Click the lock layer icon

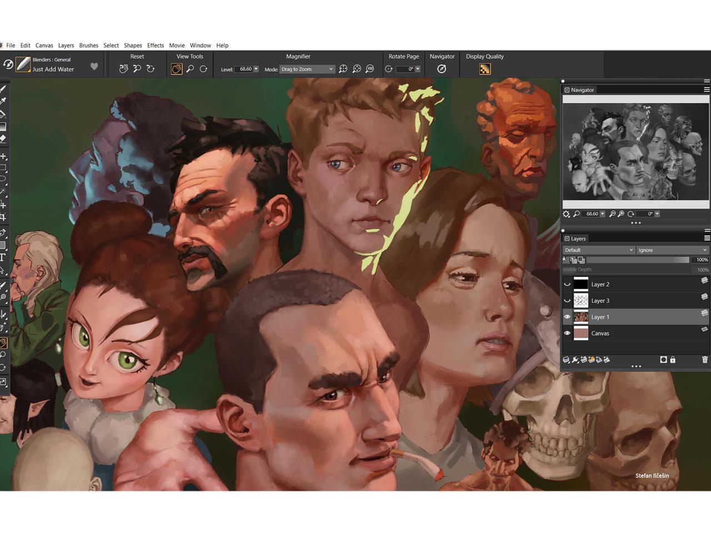673,360
